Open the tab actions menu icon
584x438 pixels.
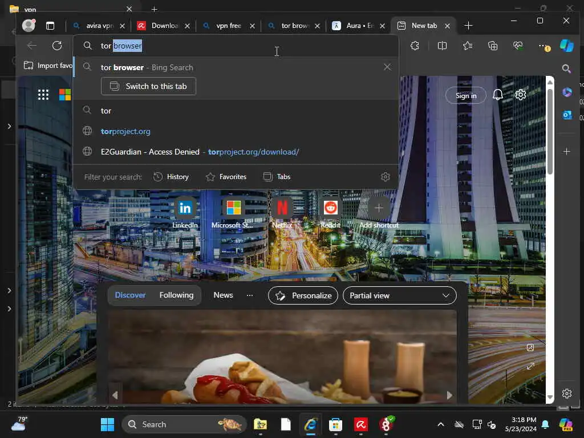coord(50,25)
